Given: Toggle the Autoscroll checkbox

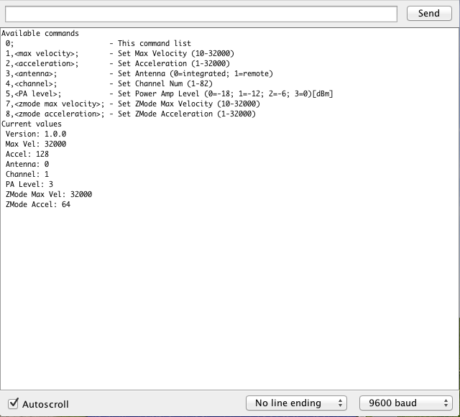Looking at the screenshot, I should [13, 403].
